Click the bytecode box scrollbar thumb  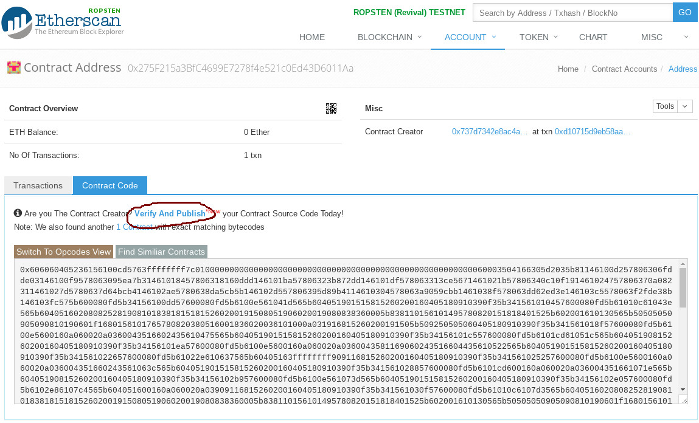[683, 287]
